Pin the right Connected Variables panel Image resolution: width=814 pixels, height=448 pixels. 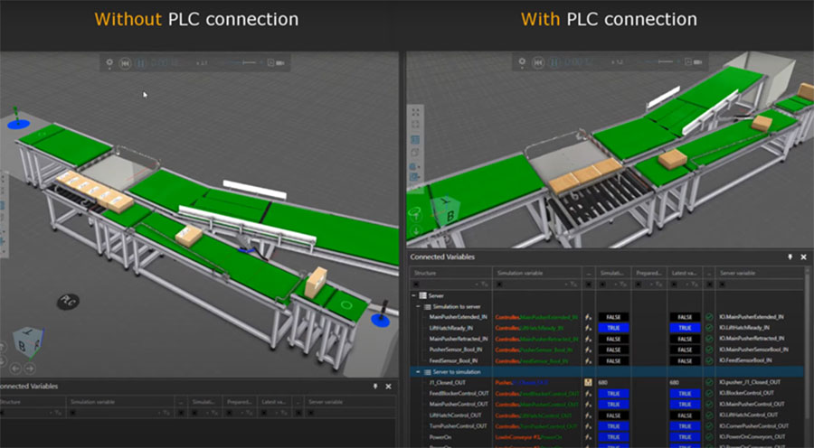(x=790, y=257)
